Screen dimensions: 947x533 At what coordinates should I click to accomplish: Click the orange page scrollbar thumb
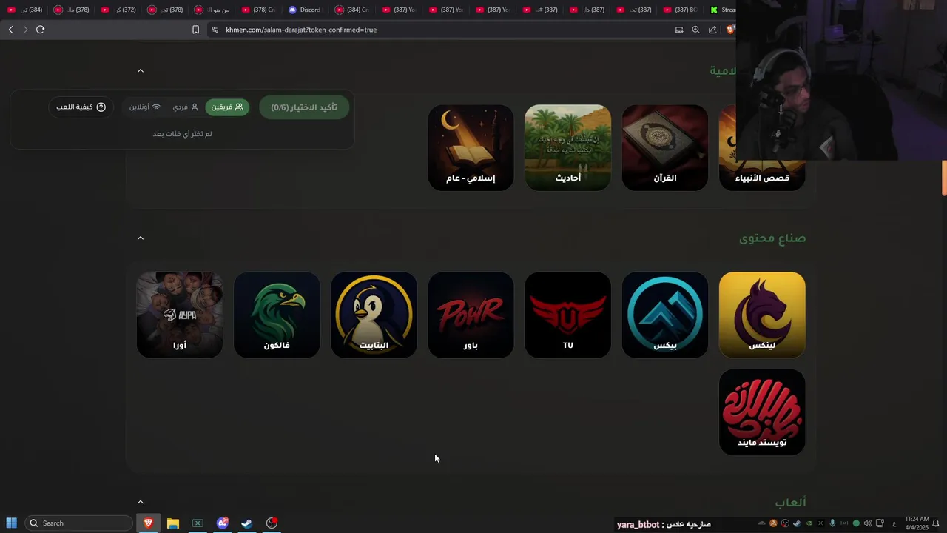tap(944, 178)
